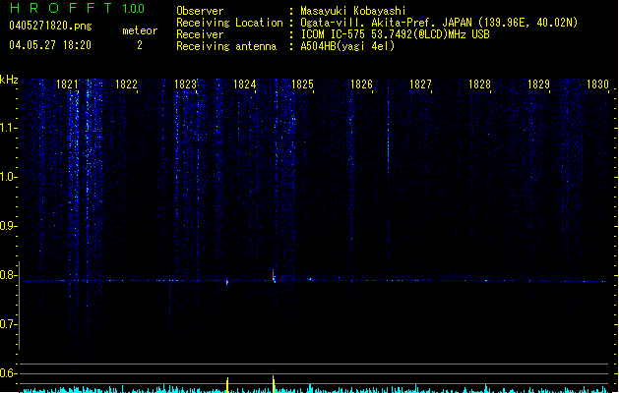Image resolution: width=619 pixels, height=393 pixels.
Task: Click the kHz axis unit label
Action: click(x=9, y=80)
